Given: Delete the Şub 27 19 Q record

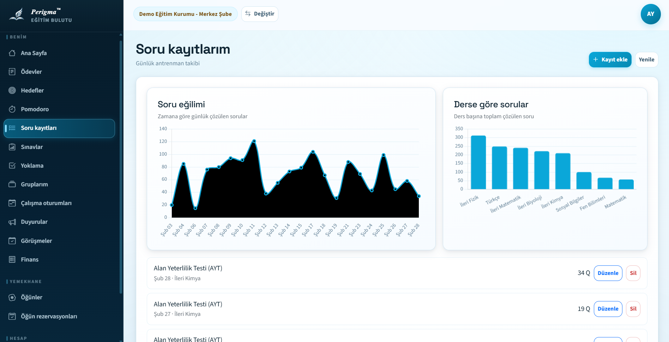Looking at the screenshot, I should click(x=633, y=309).
